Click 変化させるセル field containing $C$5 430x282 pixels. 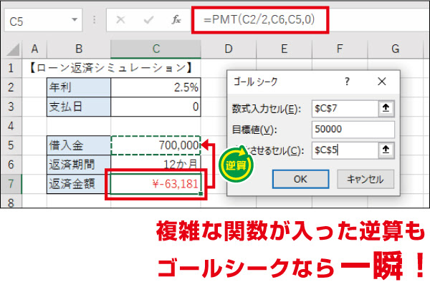[x=345, y=150]
